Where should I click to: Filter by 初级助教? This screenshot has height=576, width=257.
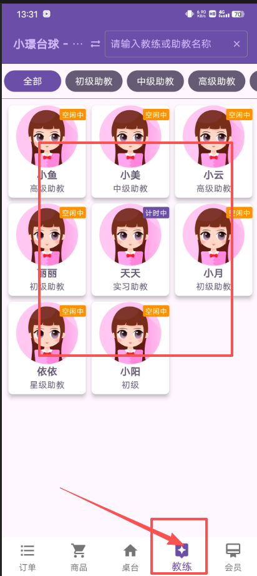pos(94,81)
